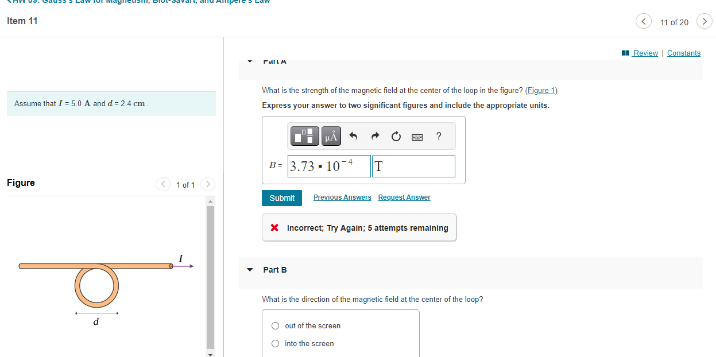The width and height of the screenshot is (716, 357).
Task: Open the keyboard shortcuts icon
Action: [x=417, y=137]
